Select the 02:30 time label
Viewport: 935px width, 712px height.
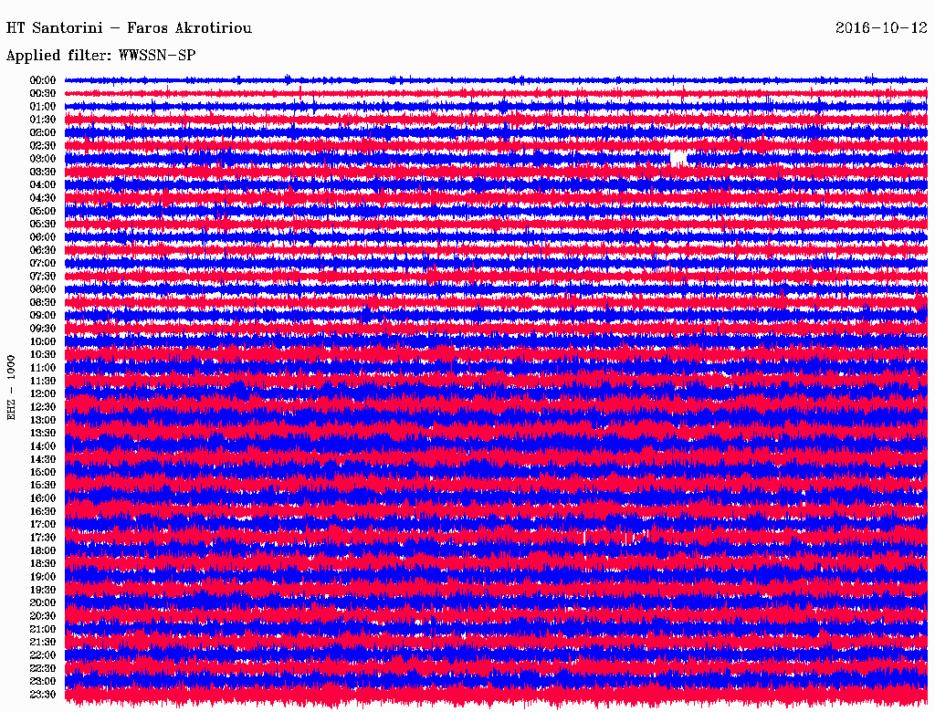click(43, 146)
